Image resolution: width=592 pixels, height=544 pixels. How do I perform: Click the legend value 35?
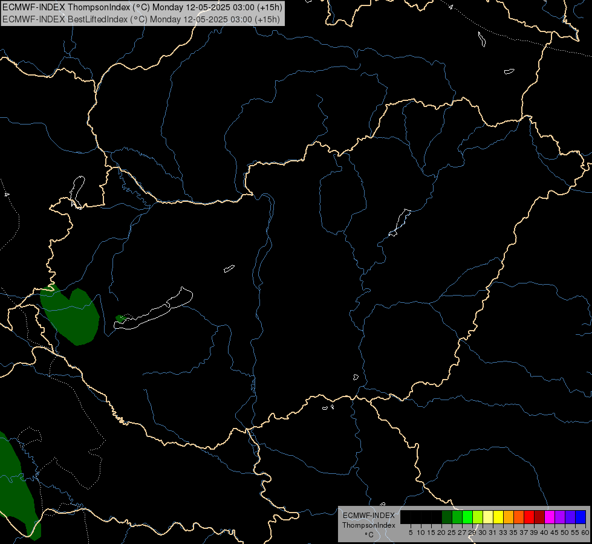tap(513, 533)
